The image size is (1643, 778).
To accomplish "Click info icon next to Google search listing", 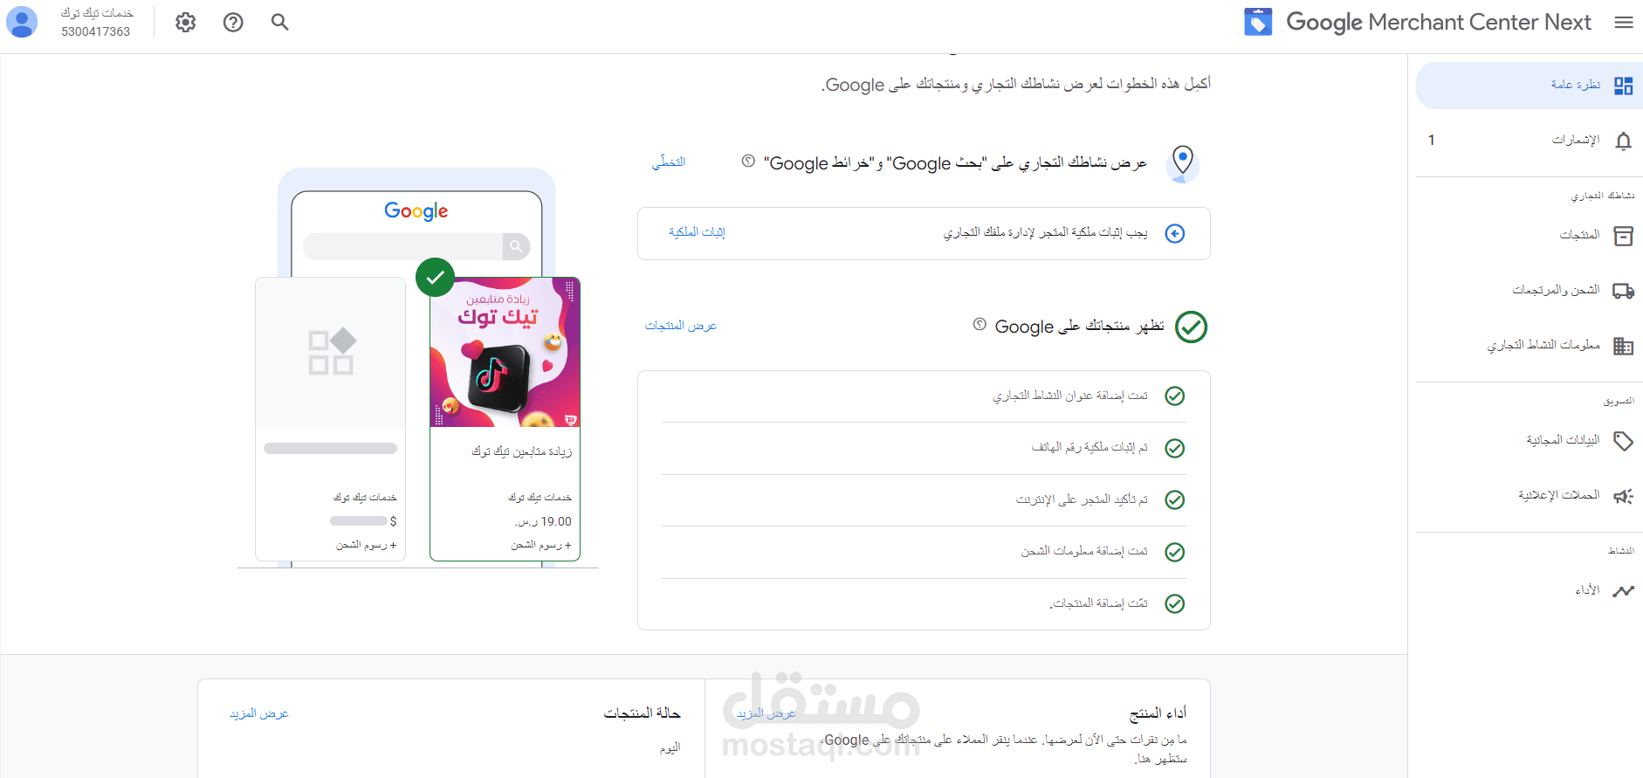I will pyautogui.click(x=748, y=161).
